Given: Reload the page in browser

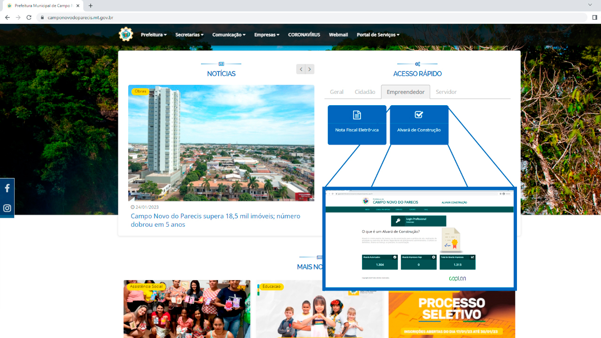Looking at the screenshot, I should [x=29, y=17].
